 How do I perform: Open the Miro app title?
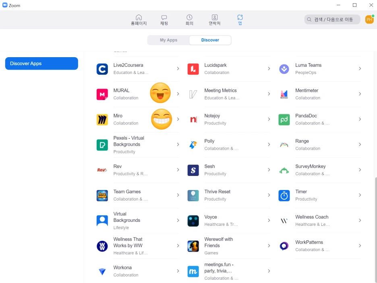[118, 116]
